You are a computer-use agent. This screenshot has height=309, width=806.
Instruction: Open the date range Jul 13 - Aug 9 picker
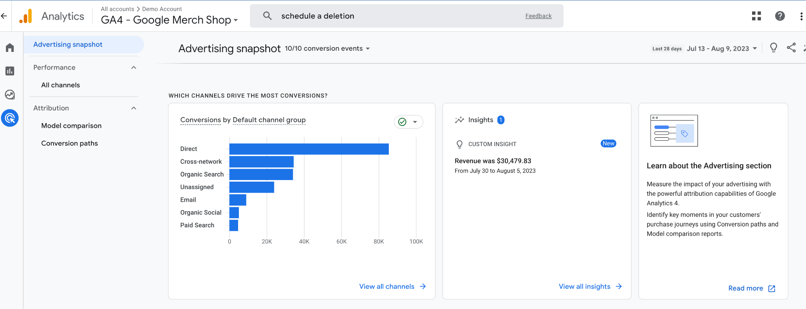coord(722,48)
